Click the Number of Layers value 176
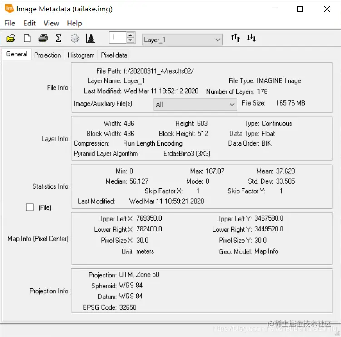The image size is (341, 337). [262, 91]
